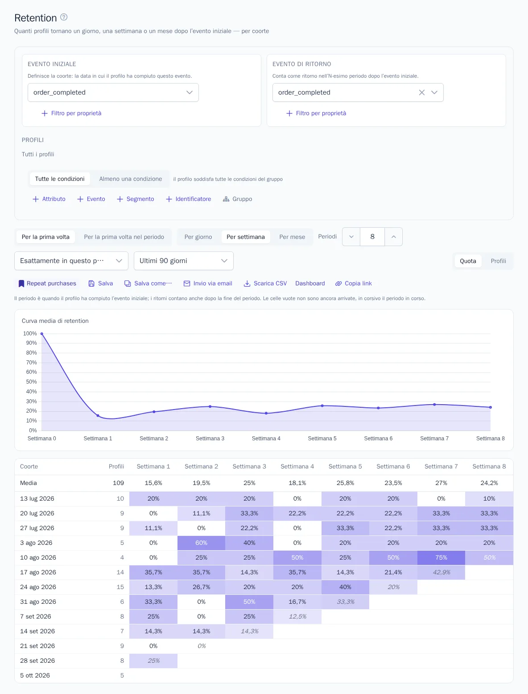Open the Ultimi 90 giorni date dropdown

point(184,261)
